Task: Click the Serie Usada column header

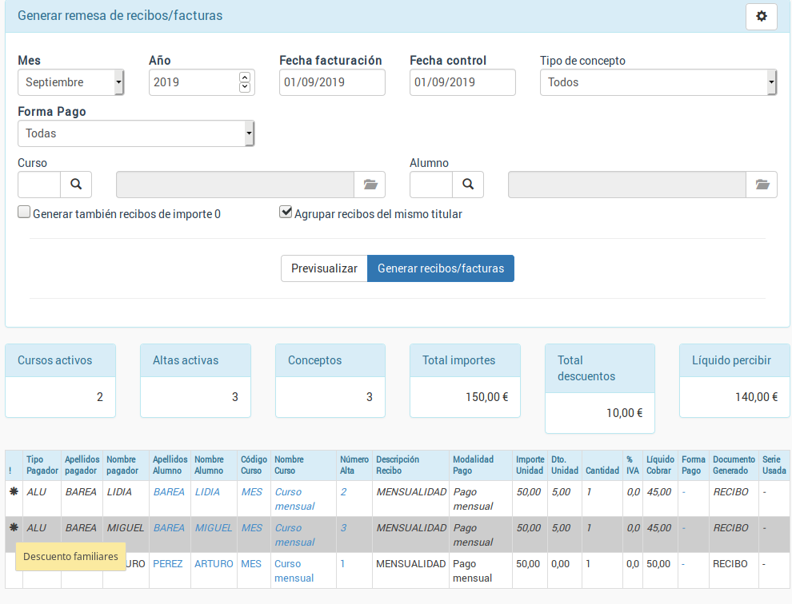Action: click(x=774, y=465)
